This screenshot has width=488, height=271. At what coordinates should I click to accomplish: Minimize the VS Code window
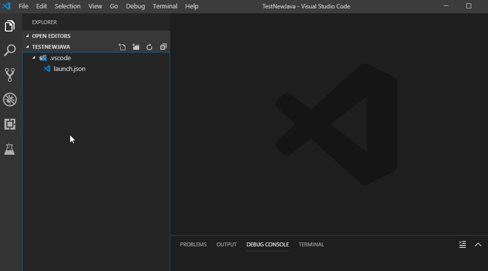coord(446,6)
